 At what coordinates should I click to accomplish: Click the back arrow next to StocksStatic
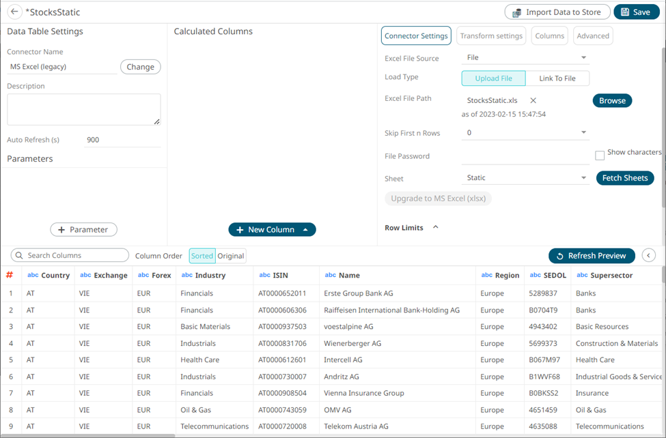pyautogui.click(x=14, y=12)
